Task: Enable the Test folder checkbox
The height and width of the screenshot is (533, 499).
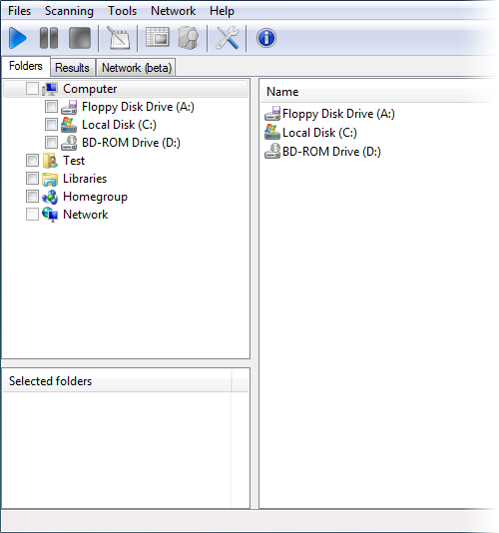Action: pyautogui.click(x=32, y=161)
